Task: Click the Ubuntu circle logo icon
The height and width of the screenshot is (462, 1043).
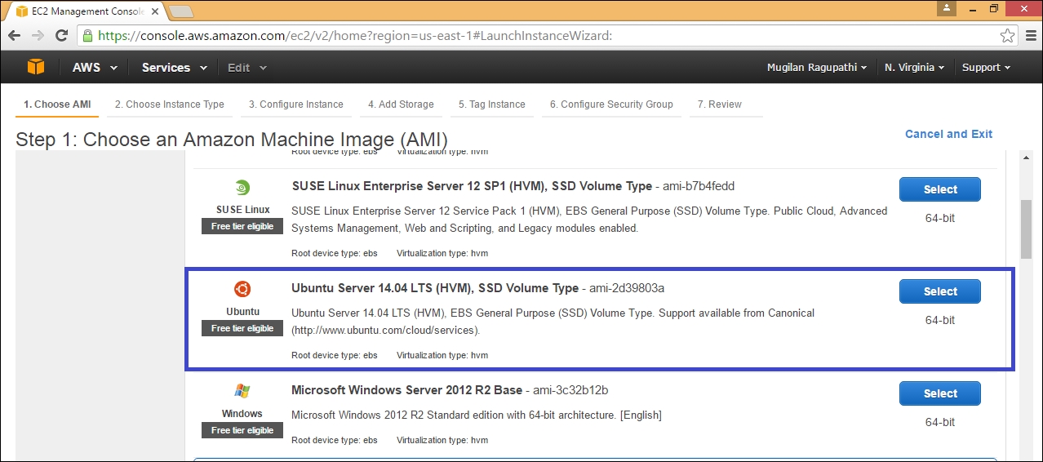Action: (x=242, y=289)
